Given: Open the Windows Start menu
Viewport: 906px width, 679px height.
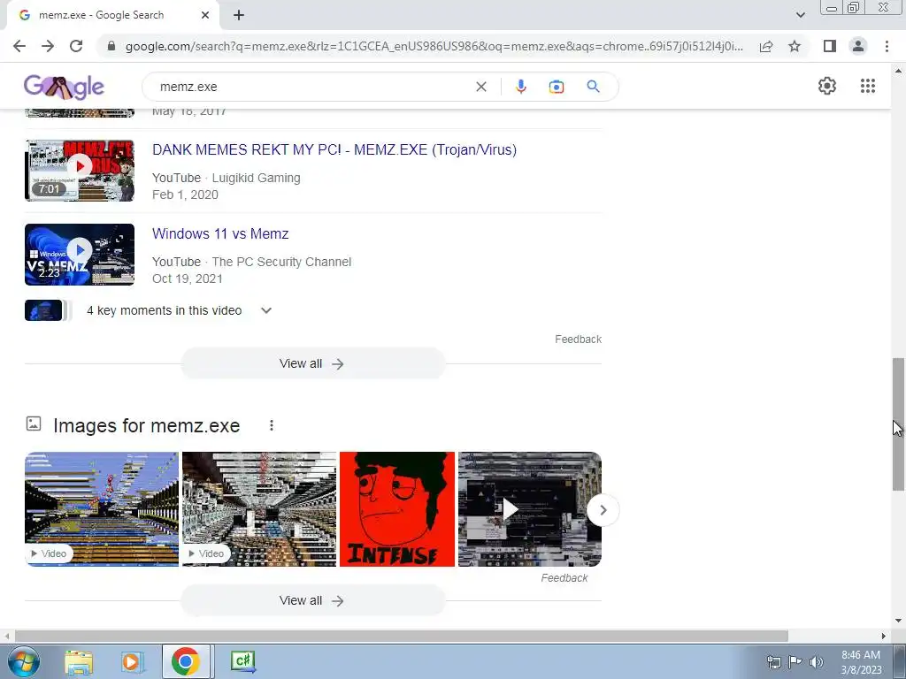Looking at the screenshot, I should pyautogui.click(x=24, y=661).
